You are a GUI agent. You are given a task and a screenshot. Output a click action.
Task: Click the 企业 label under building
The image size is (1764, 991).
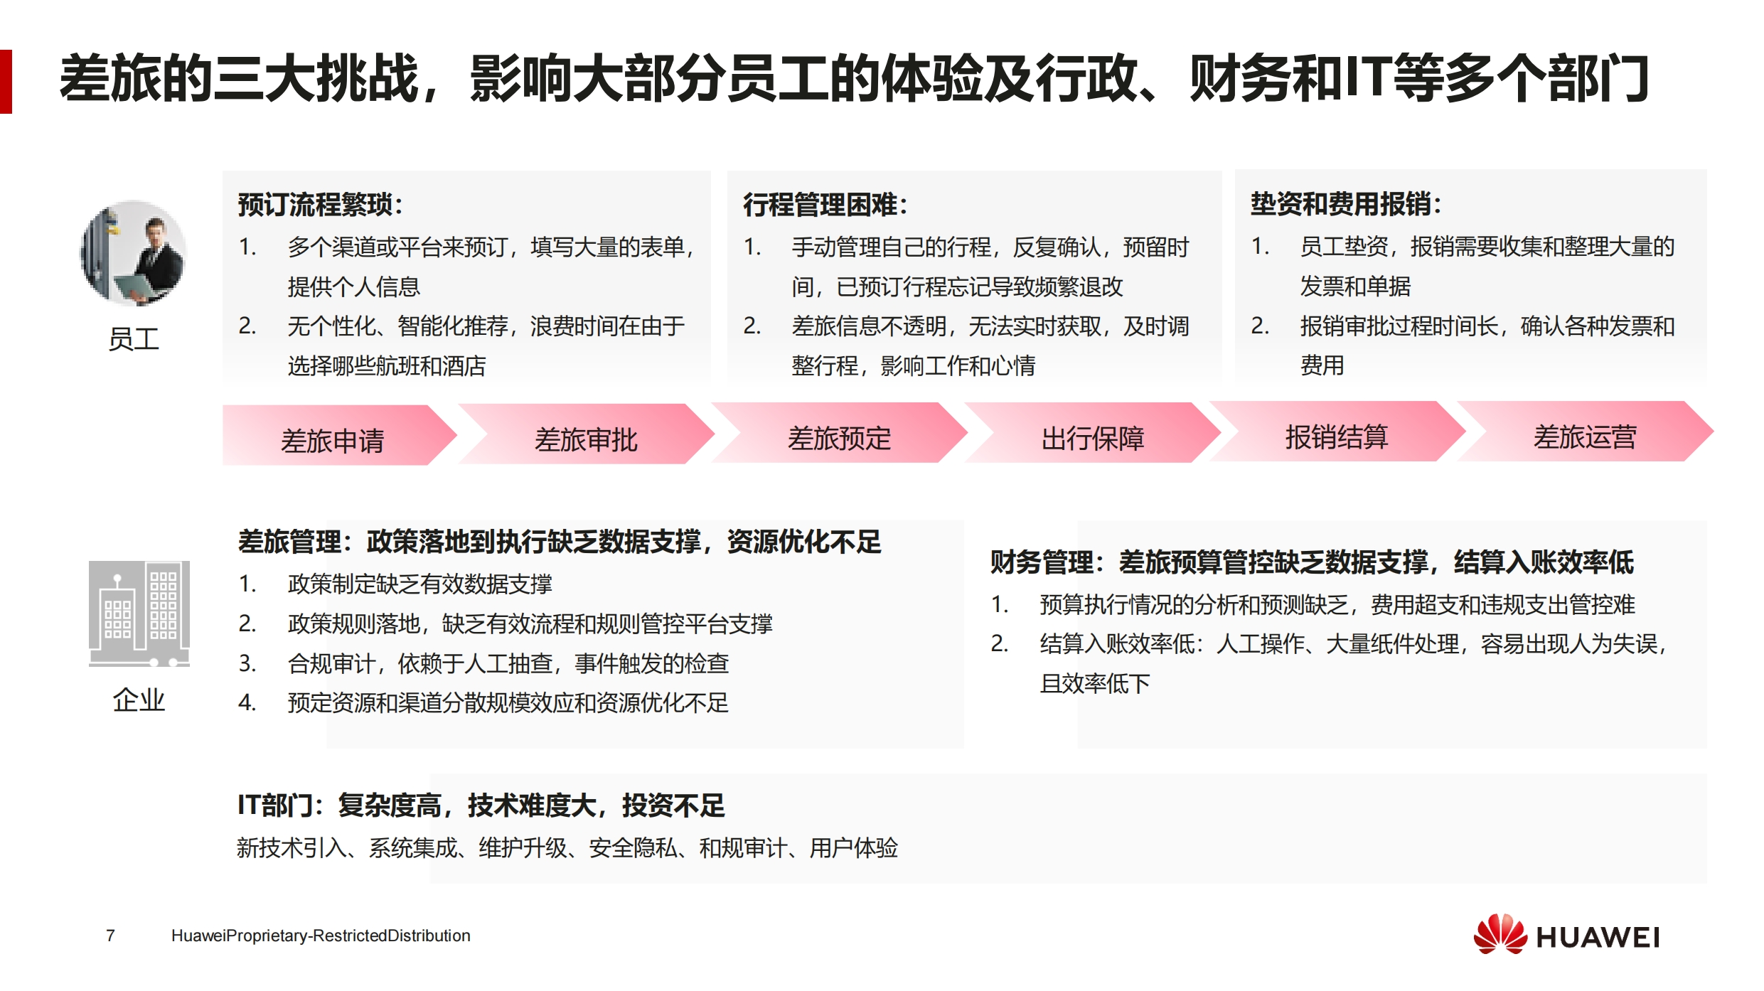pos(139,700)
